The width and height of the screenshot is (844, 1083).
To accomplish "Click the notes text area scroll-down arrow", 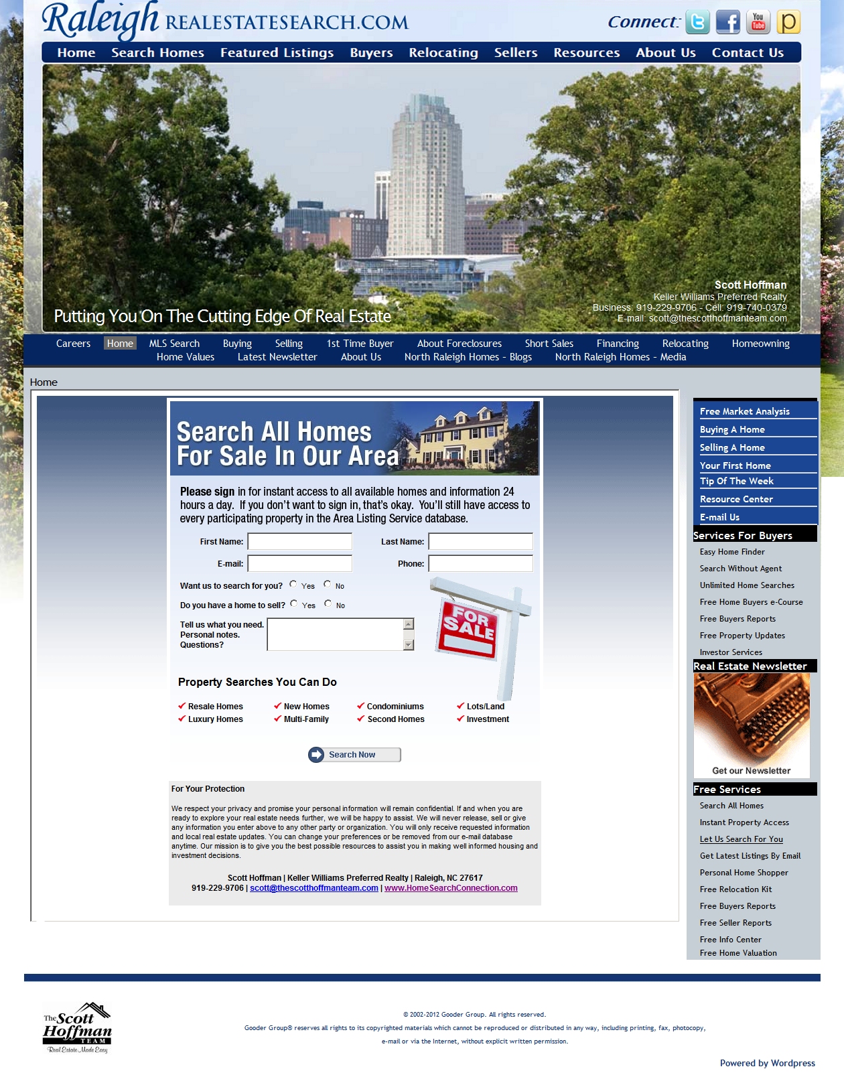I will tap(409, 645).
